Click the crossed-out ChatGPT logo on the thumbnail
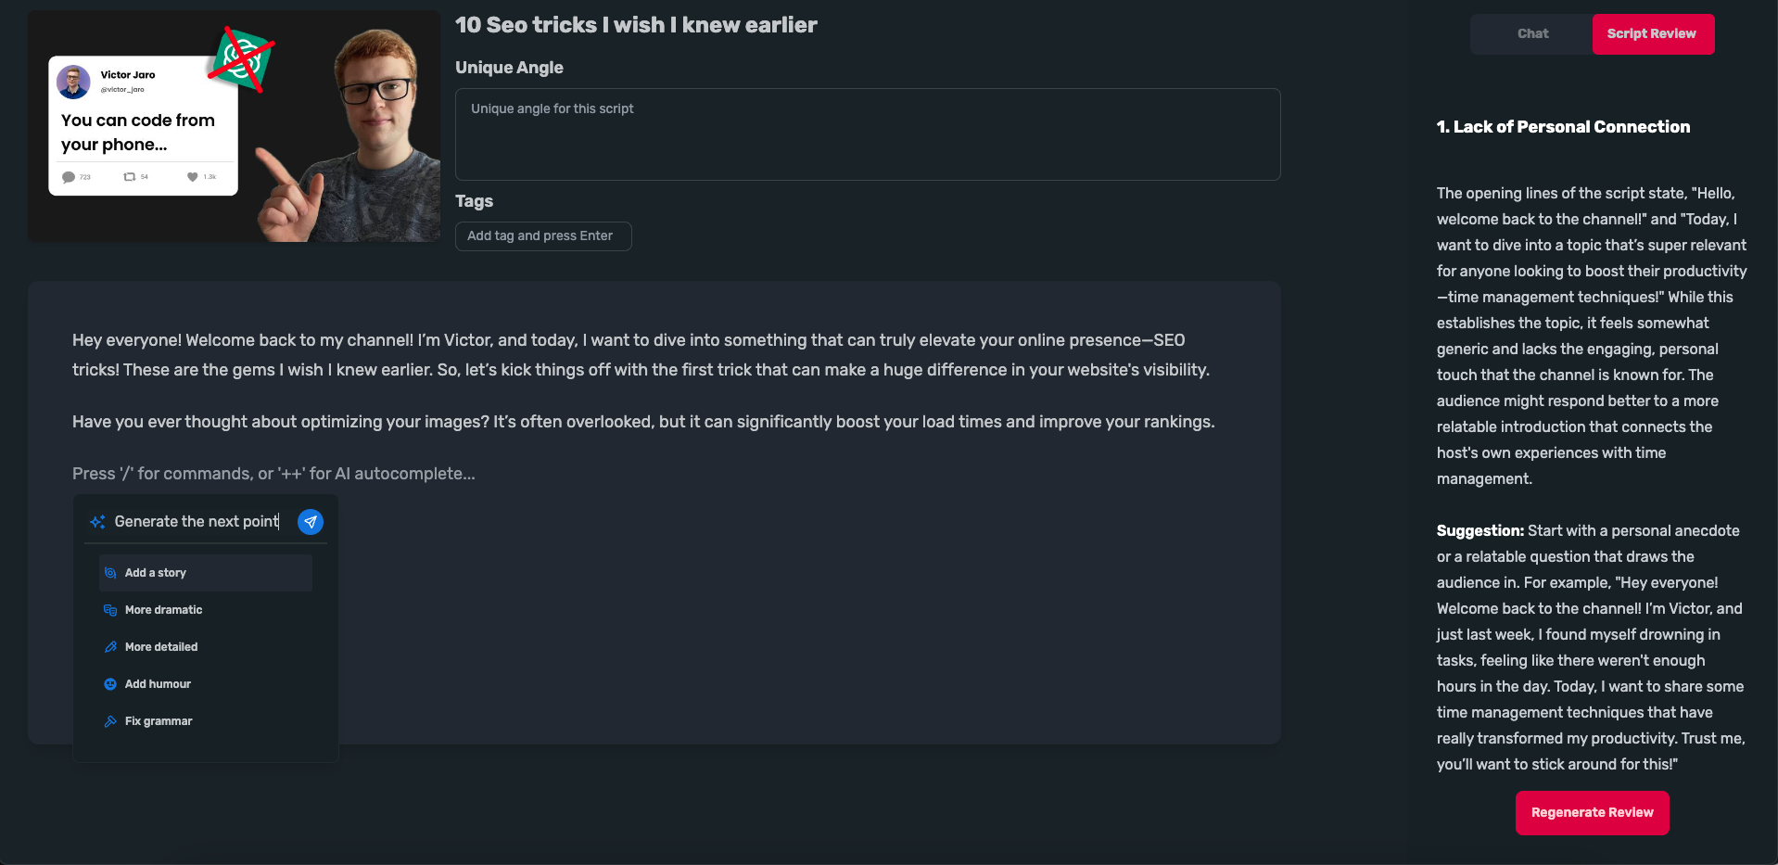This screenshot has width=1778, height=865. pyautogui.click(x=241, y=58)
